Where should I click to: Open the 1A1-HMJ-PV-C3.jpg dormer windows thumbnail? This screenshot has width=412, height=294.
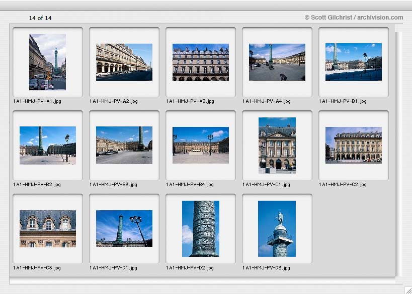click(48, 229)
